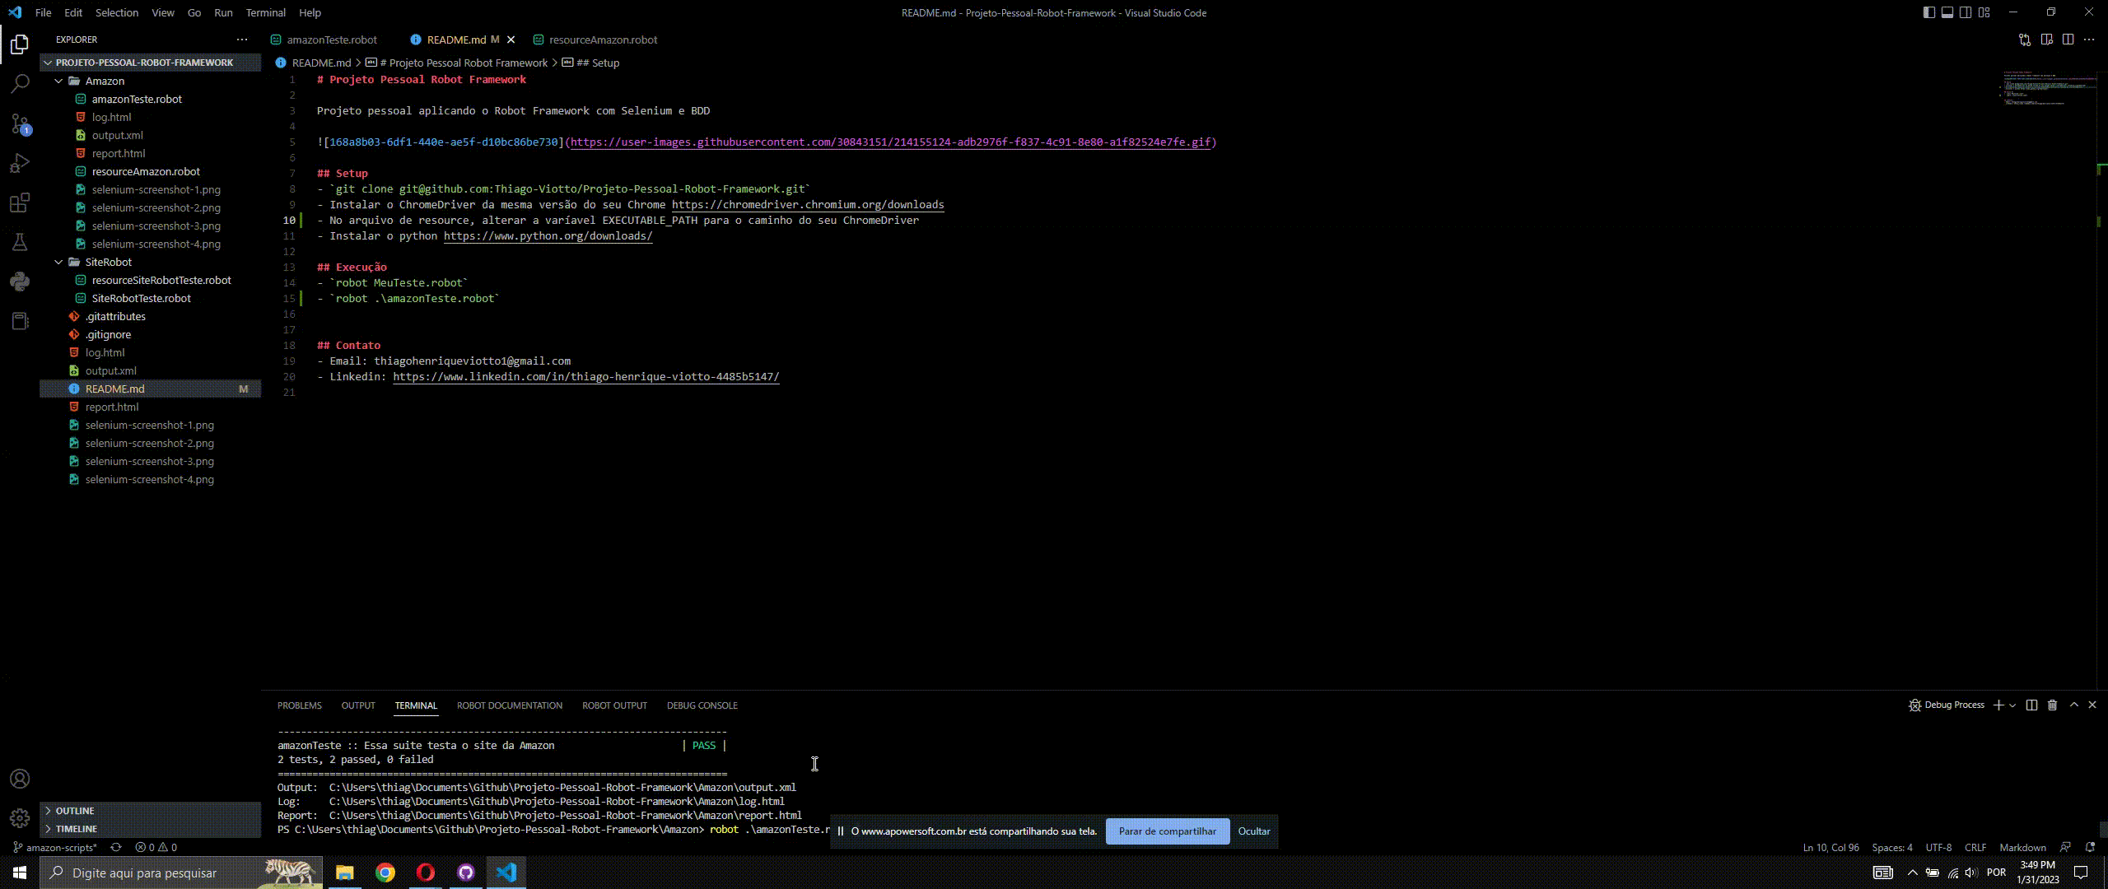Open the python.org downloads link
This screenshot has width=2108, height=889.
click(x=547, y=235)
